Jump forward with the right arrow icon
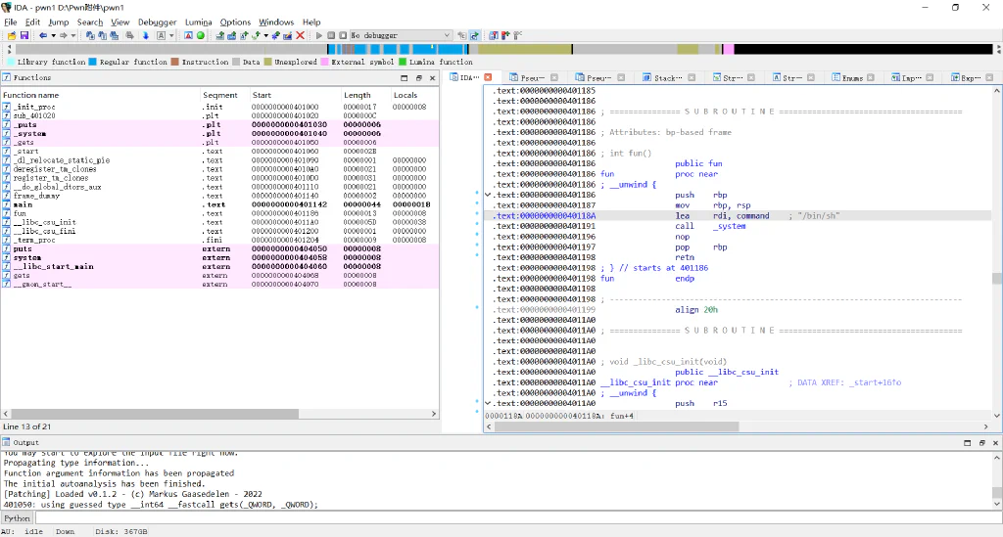 [64, 36]
